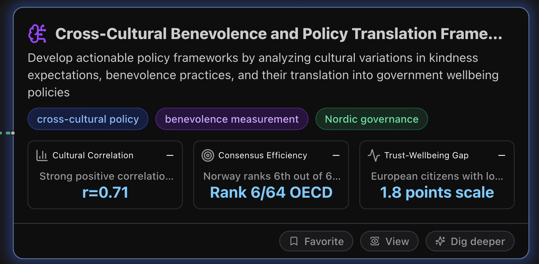Click the bookmark icon inside the Favorite button
The width and height of the screenshot is (539, 264).
294,241
